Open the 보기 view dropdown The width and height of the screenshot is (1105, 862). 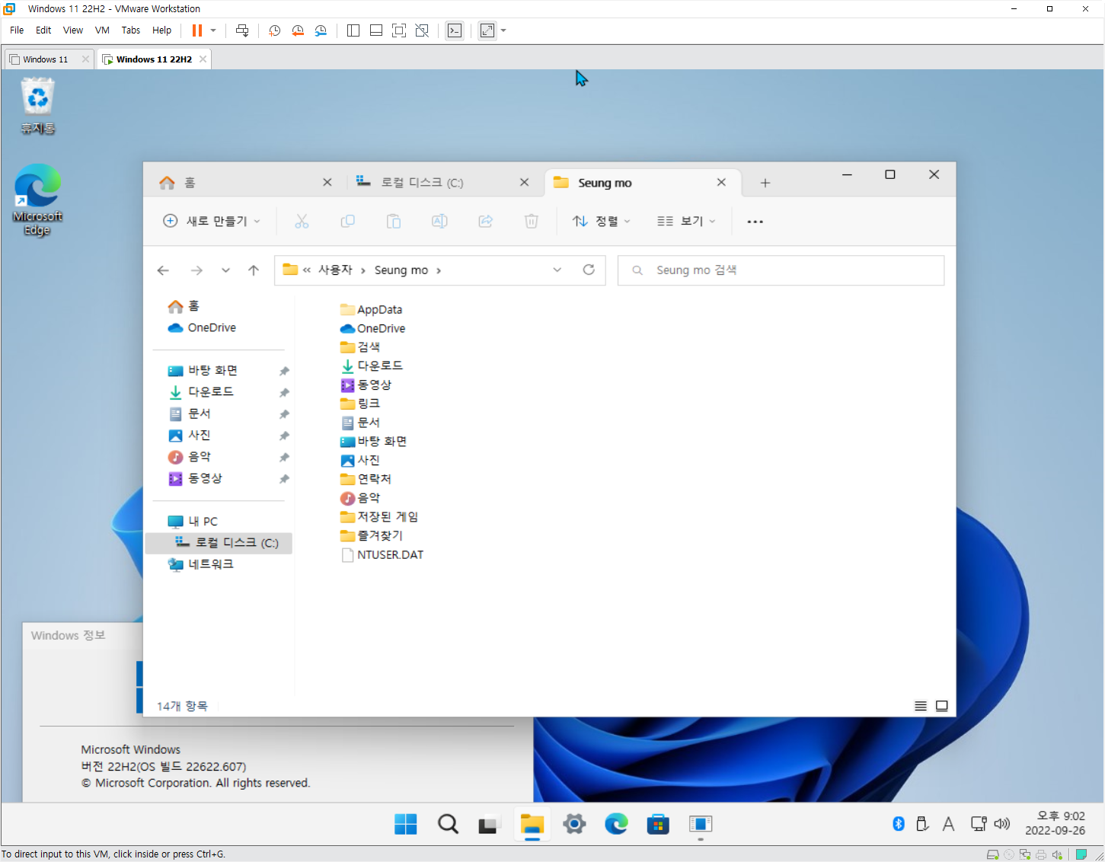coord(686,221)
